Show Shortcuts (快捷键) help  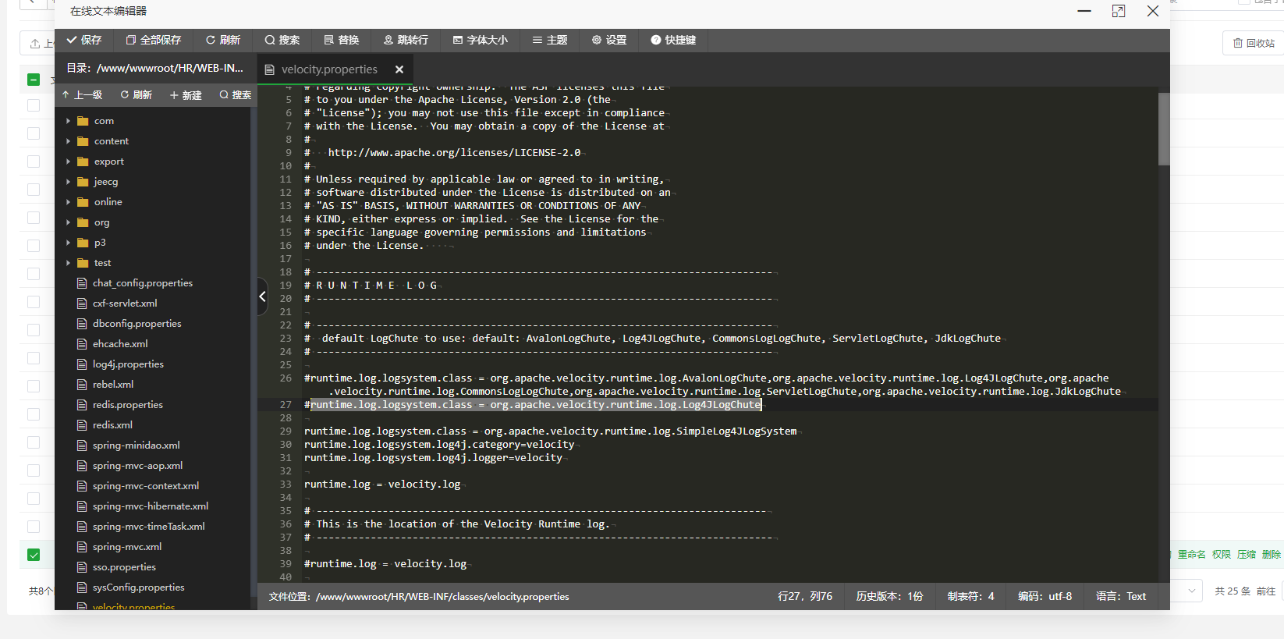tap(673, 40)
